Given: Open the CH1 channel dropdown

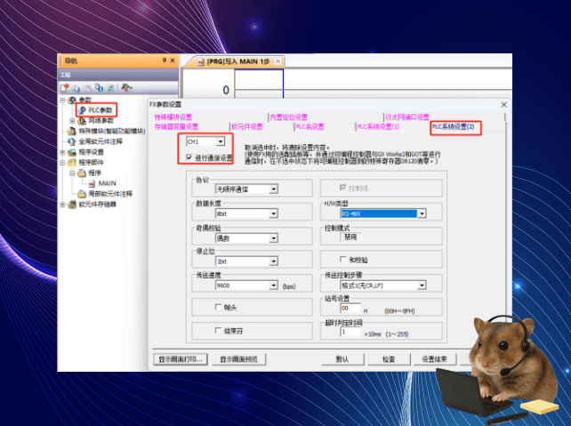Looking at the screenshot, I should (221, 141).
